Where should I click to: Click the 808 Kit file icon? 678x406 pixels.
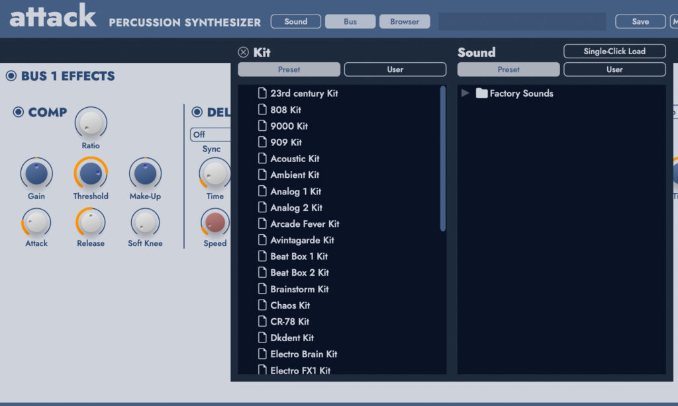[262, 110]
